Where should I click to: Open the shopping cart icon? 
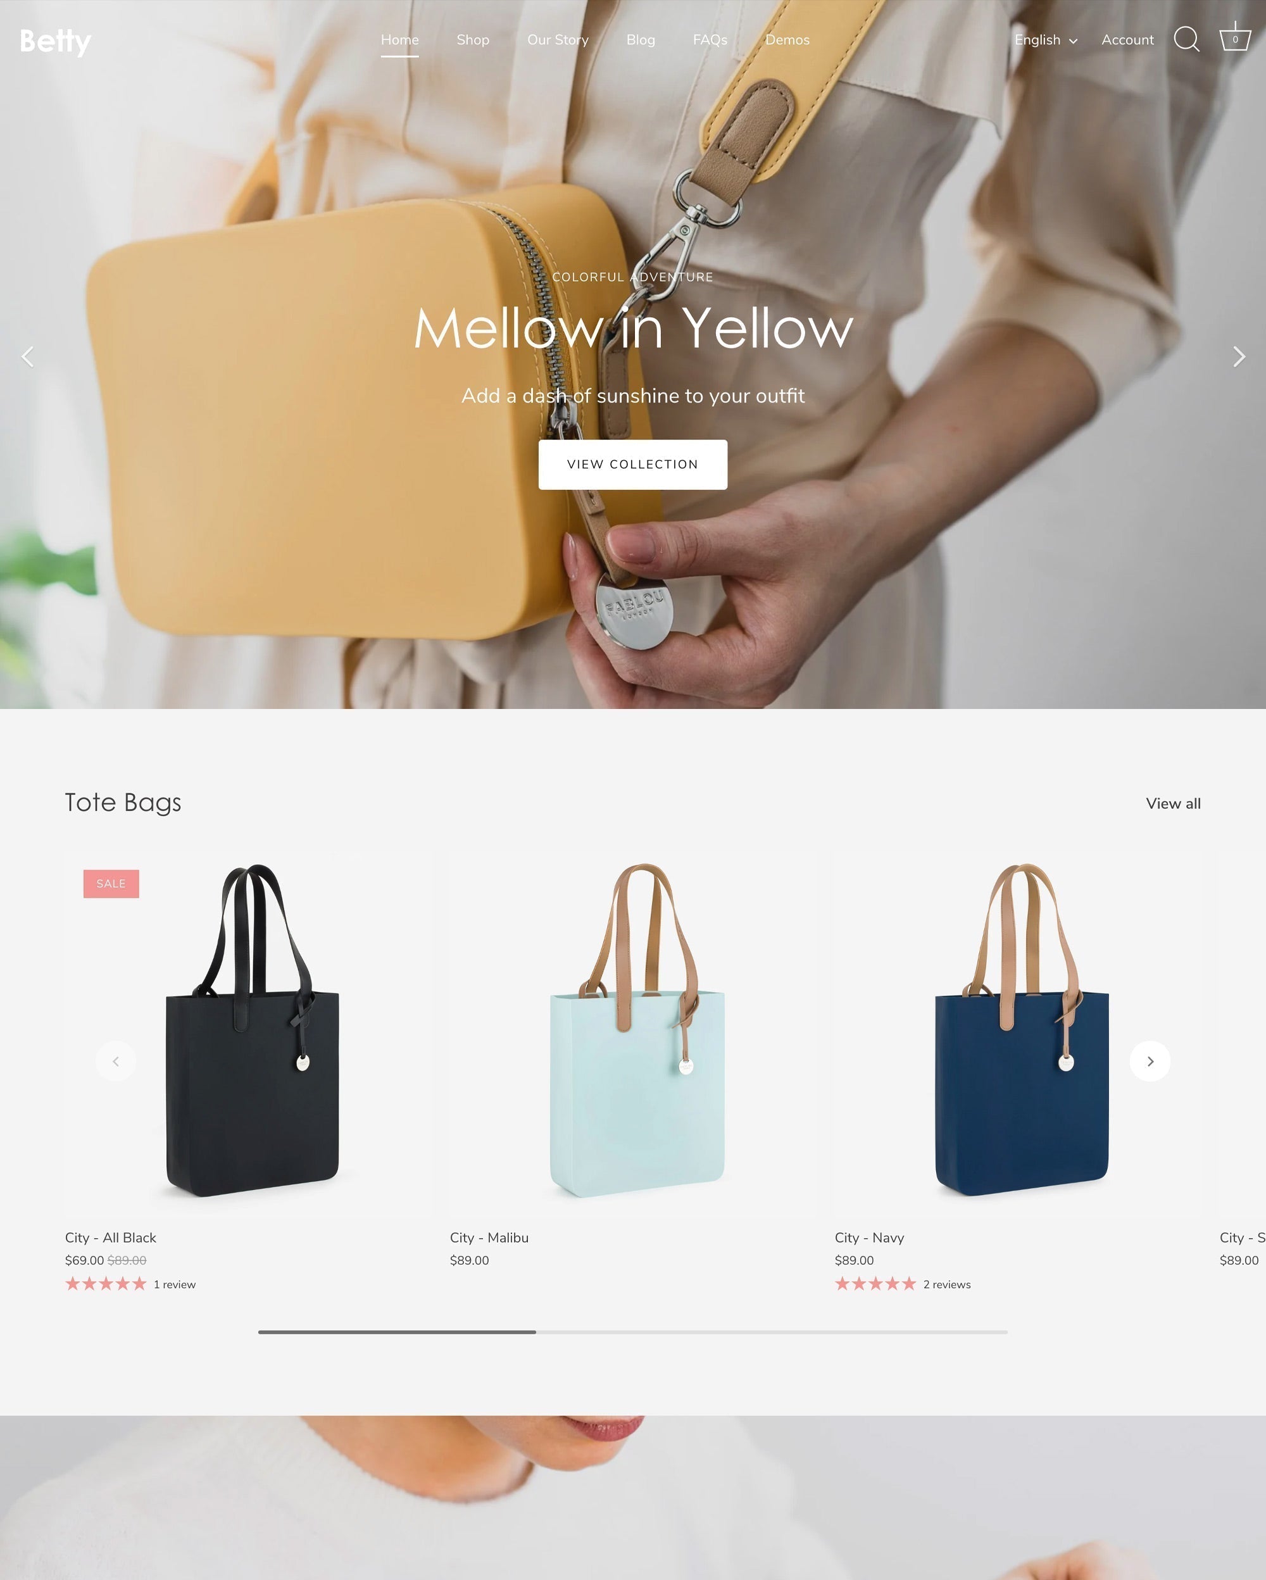(1235, 40)
